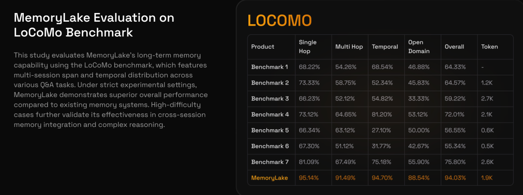Screen dimensions: 523x195
Task: Click the "MemoryLake Evaluation on LoCoMo Benchmark" heading
Action: click(94, 25)
